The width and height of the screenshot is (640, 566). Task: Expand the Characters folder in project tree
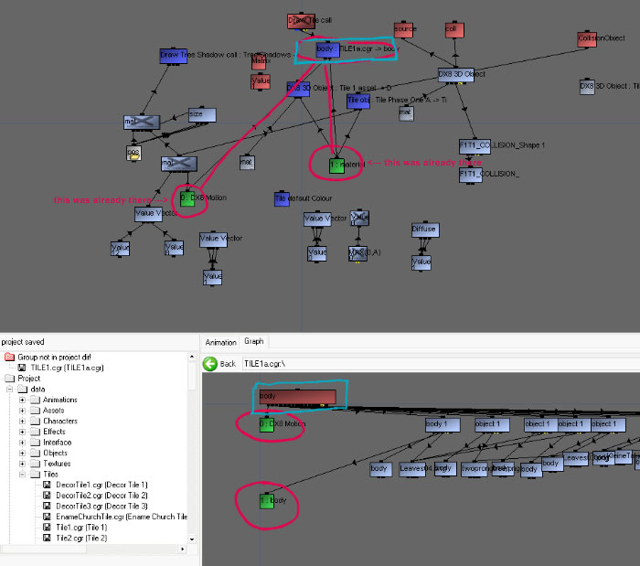click(22, 422)
